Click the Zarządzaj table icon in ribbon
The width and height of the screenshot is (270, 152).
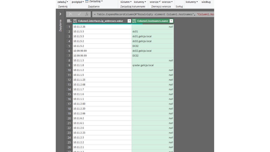click(87, 2)
